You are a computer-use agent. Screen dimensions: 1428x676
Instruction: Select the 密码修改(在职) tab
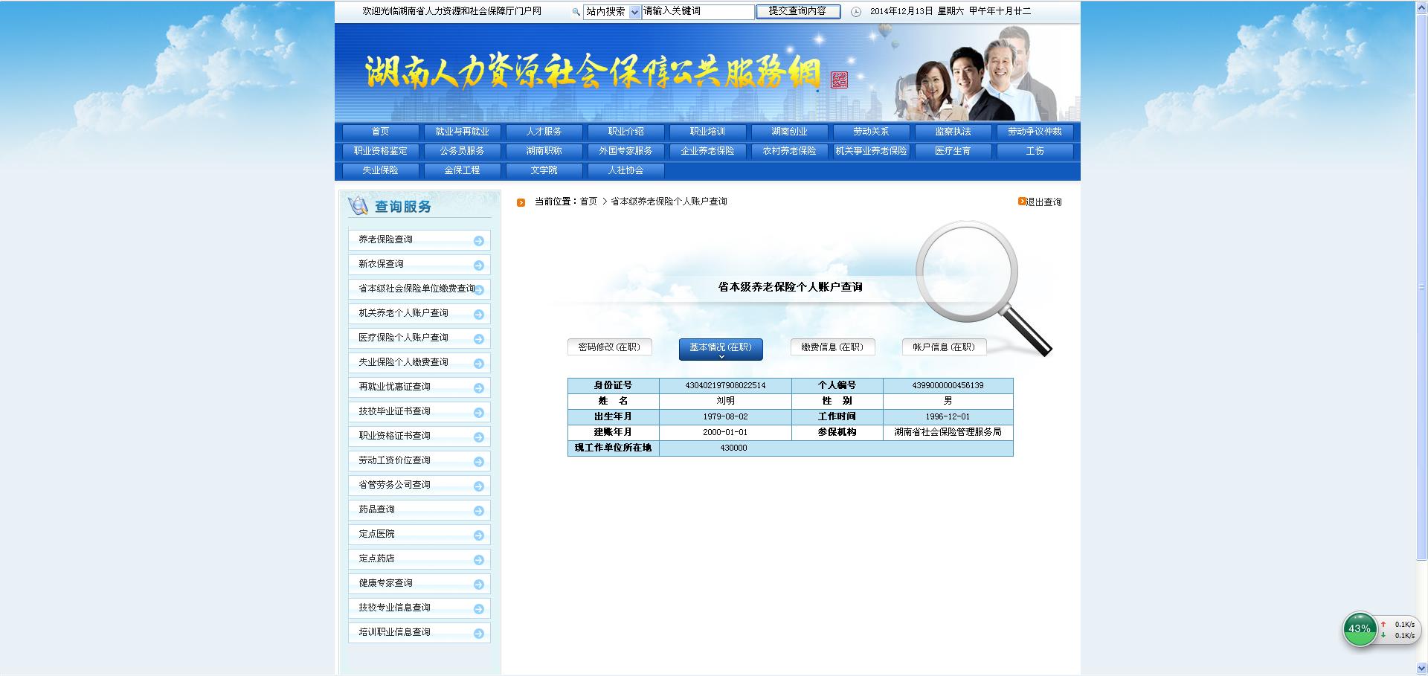click(x=609, y=347)
